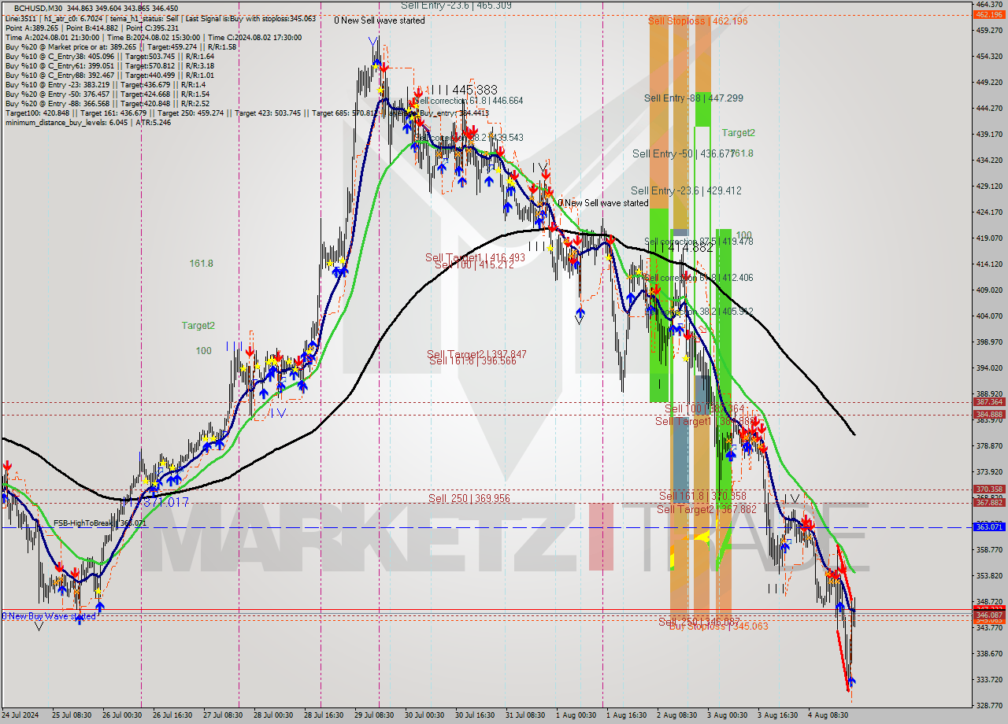Viewport: 1008px width, 724px height.
Task: Click the 398.970 price scale value
Action: tap(989, 342)
